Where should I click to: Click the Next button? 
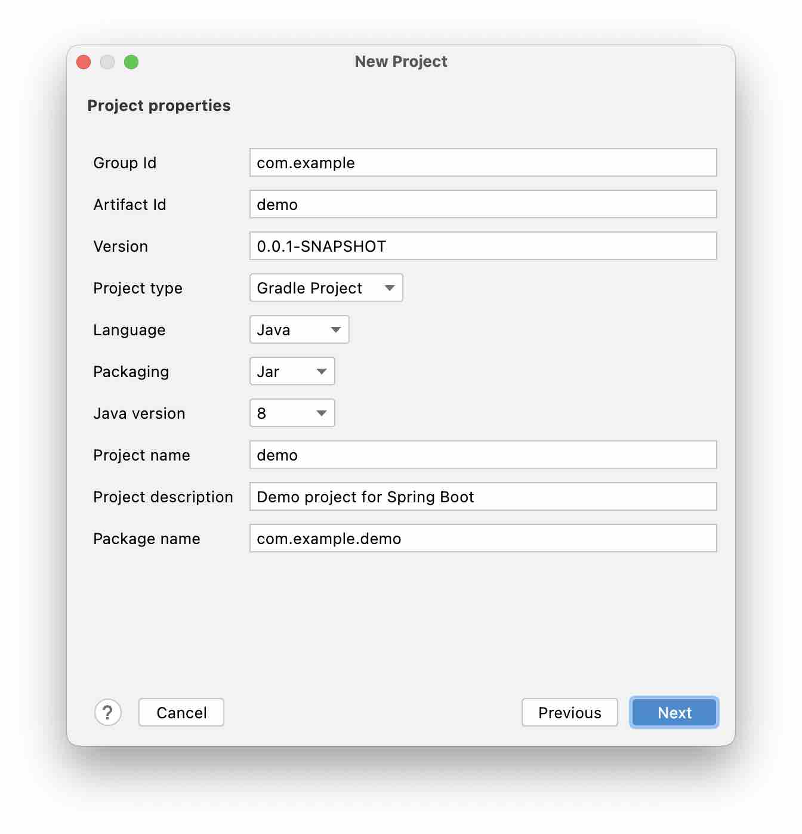click(x=674, y=712)
